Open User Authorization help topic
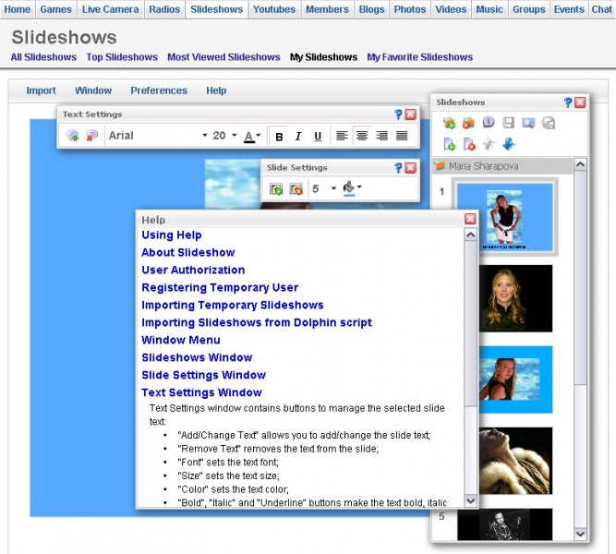The height and width of the screenshot is (554, 616). pos(193,270)
